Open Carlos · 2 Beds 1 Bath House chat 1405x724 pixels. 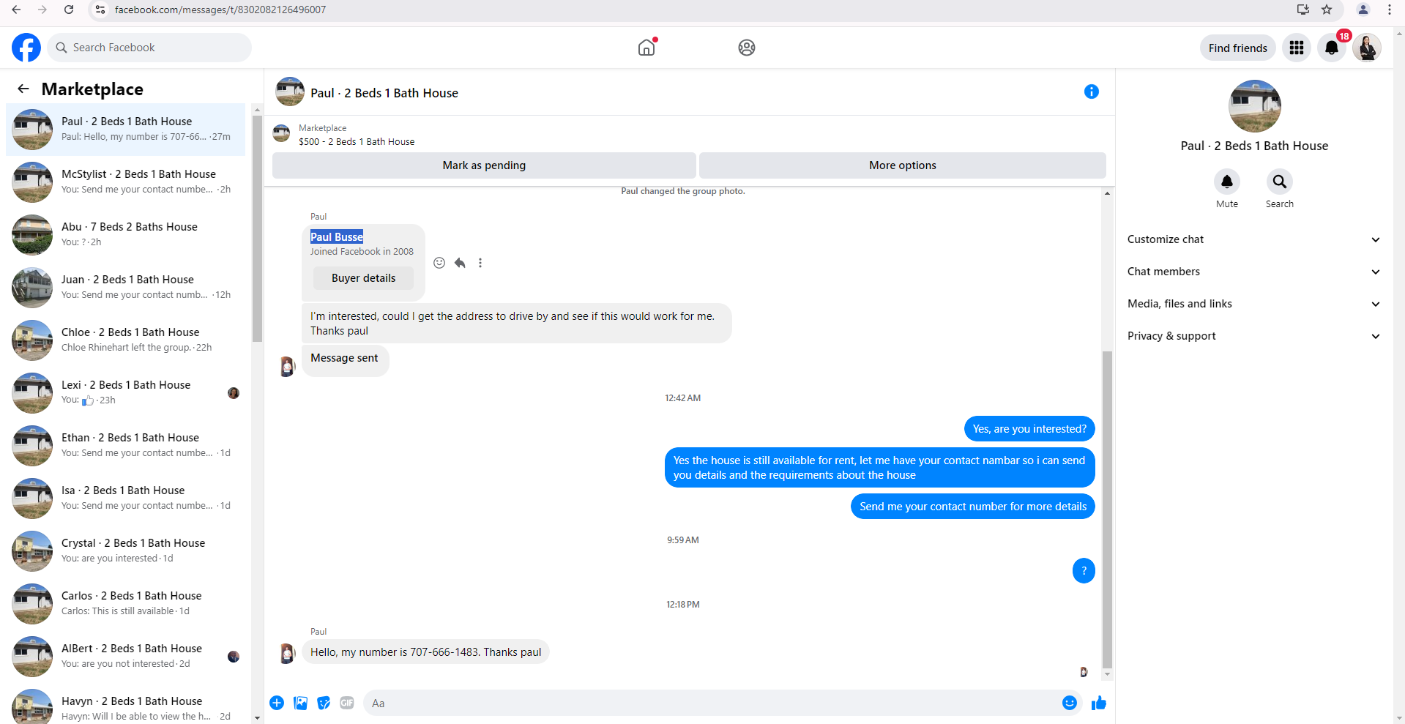click(126, 604)
